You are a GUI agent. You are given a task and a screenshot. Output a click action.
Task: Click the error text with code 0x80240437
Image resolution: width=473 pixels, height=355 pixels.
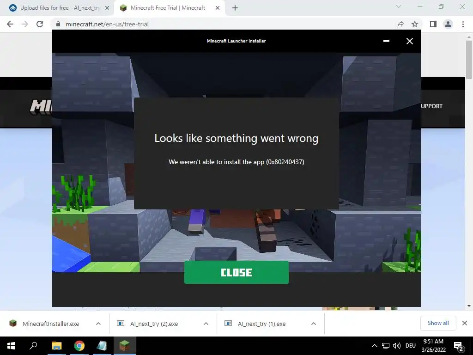(236, 162)
